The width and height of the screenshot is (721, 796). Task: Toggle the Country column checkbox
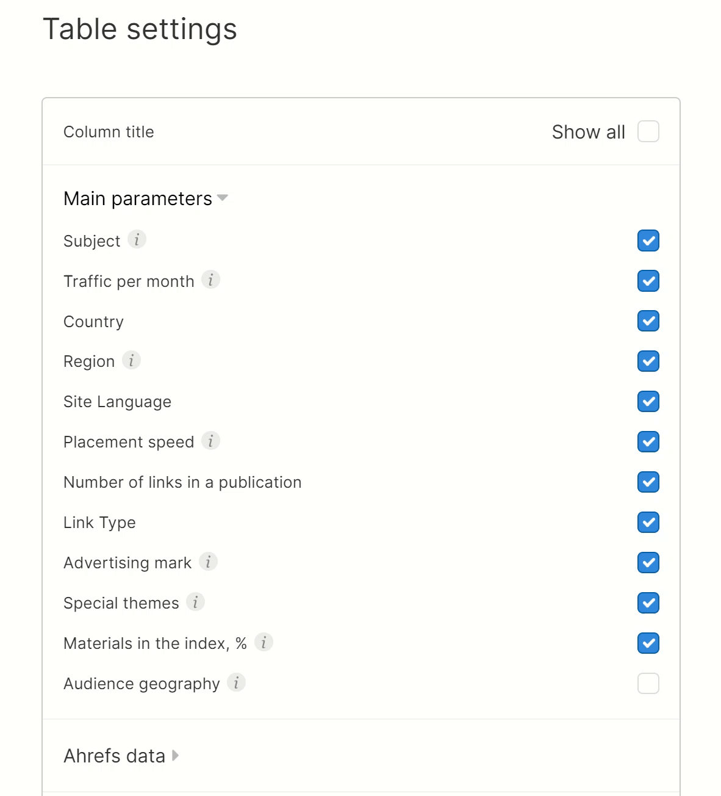648,321
